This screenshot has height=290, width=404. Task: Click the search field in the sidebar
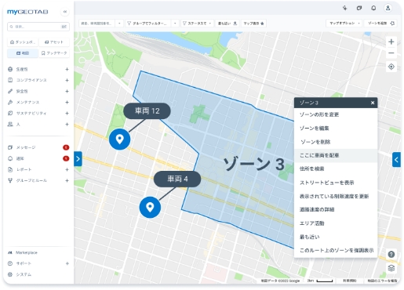pyautogui.click(x=38, y=27)
